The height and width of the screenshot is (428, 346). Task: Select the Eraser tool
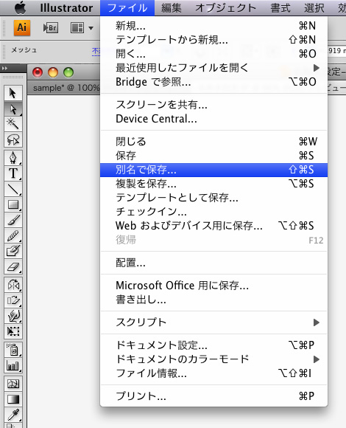[13, 266]
